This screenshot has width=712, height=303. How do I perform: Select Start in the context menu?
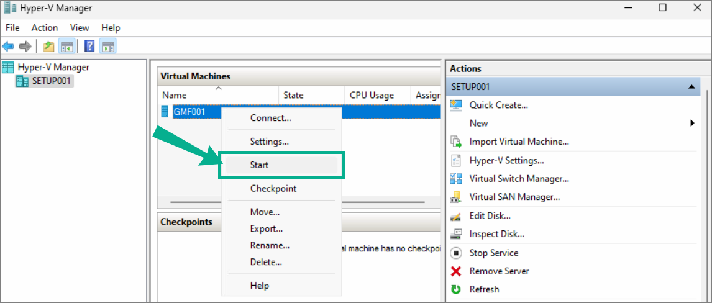pyautogui.click(x=281, y=165)
